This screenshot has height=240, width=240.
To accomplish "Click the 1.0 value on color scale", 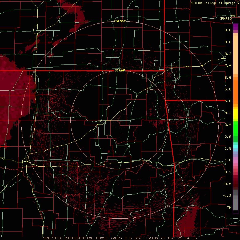I will click(x=228, y=160).
